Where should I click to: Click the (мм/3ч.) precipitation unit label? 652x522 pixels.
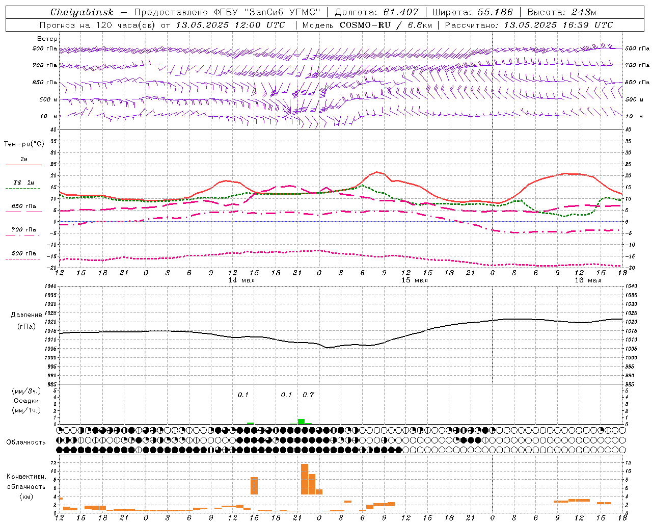26,391
